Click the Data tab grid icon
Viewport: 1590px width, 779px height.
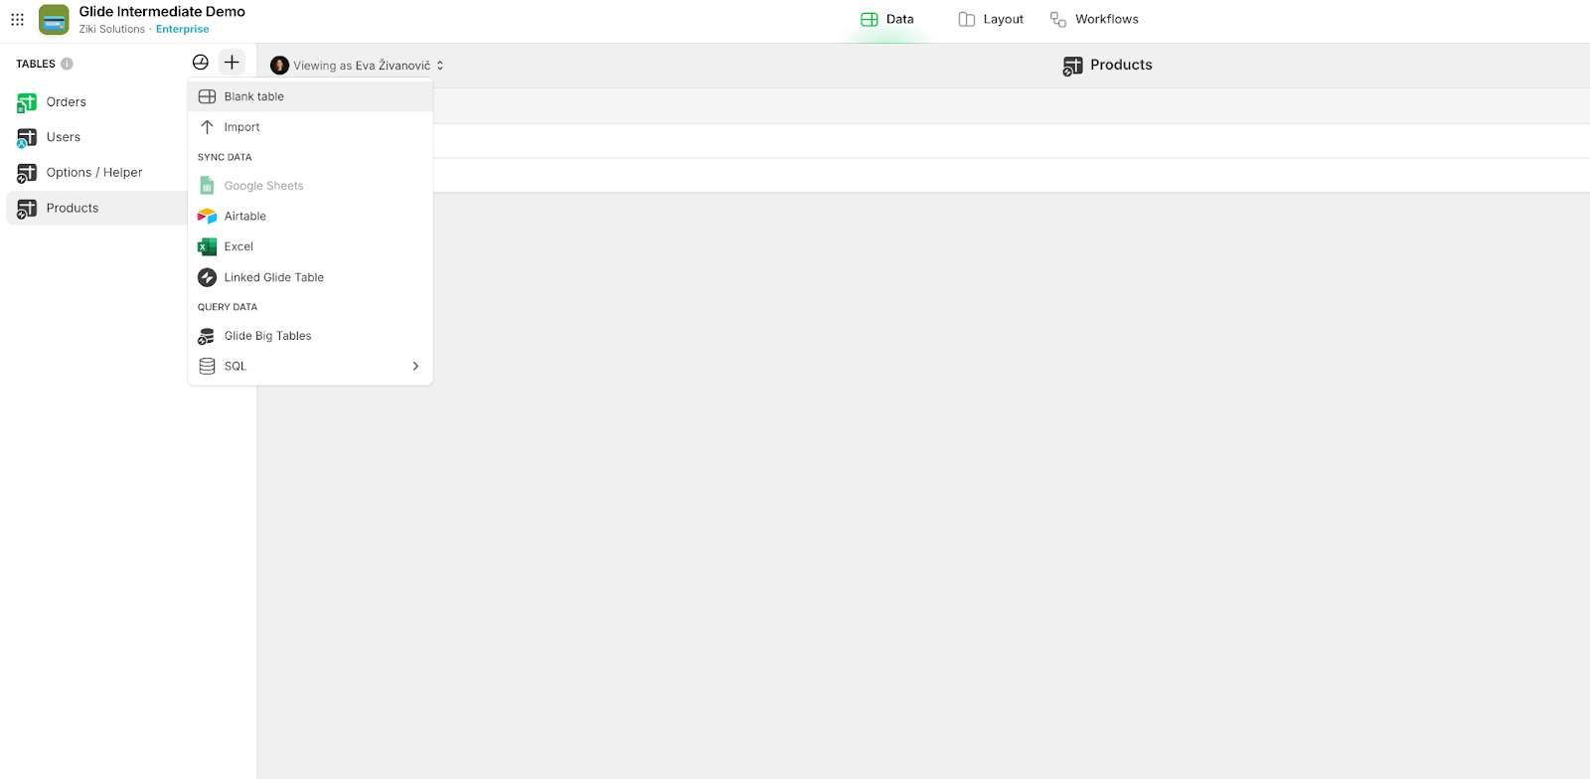pyautogui.click(x=870, y=19)
